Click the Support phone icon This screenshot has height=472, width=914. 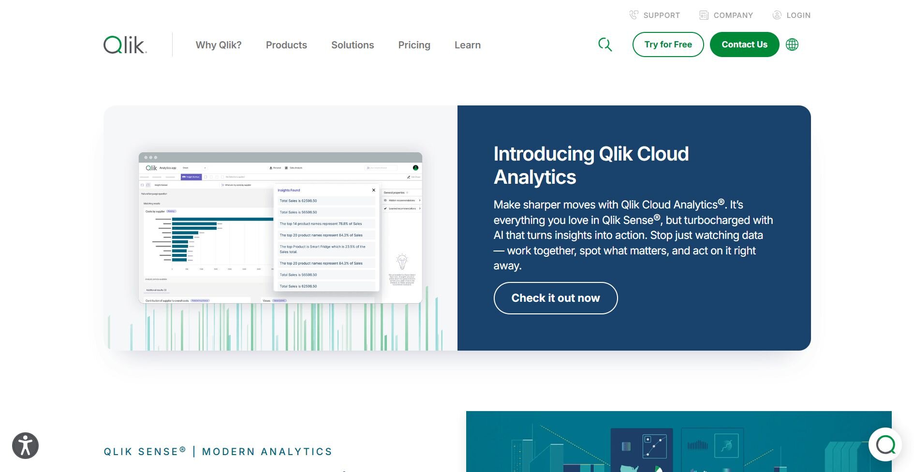coord(634,15)
